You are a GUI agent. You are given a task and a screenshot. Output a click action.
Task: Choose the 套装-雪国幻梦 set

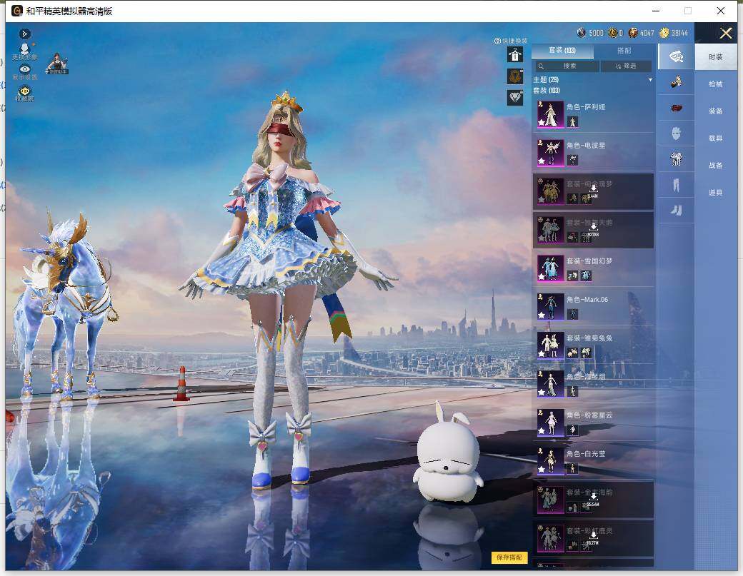[x=593, y=268]
